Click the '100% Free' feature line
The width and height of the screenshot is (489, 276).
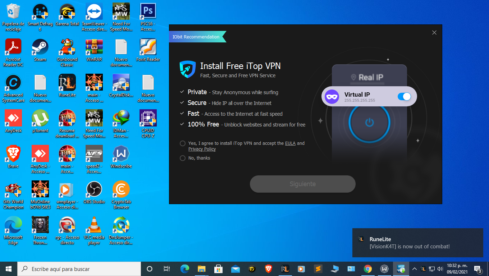[x=246, y=124]
